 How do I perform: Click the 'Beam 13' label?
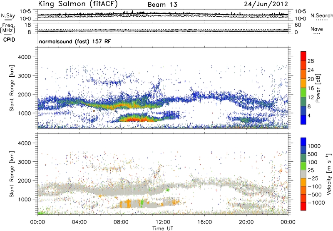tap(162, 5)
